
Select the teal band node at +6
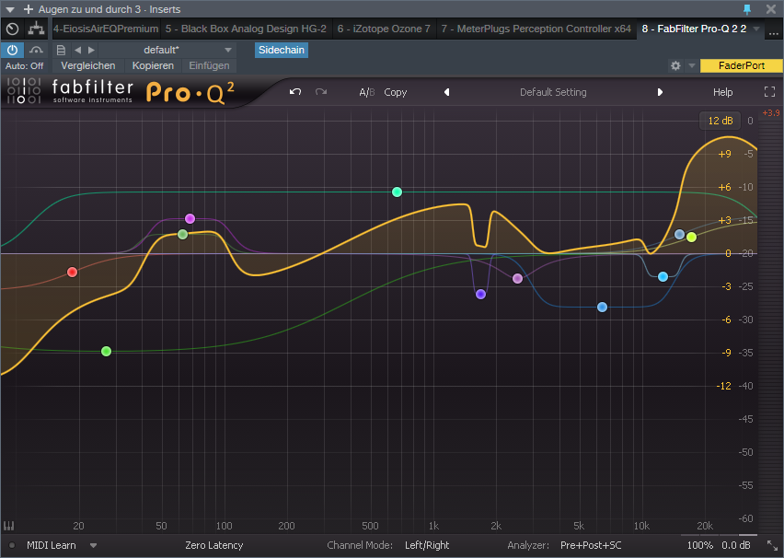(x=397, y=192)
